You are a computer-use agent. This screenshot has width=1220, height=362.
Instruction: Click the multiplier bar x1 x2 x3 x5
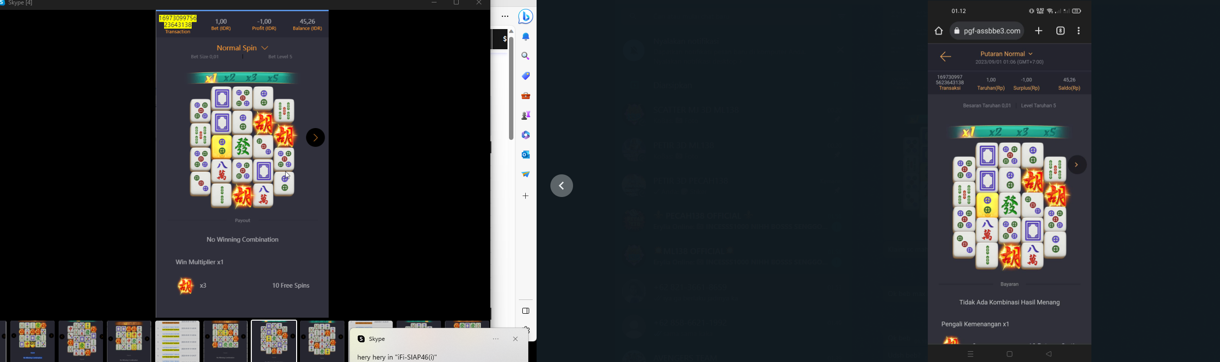(242, 78)
